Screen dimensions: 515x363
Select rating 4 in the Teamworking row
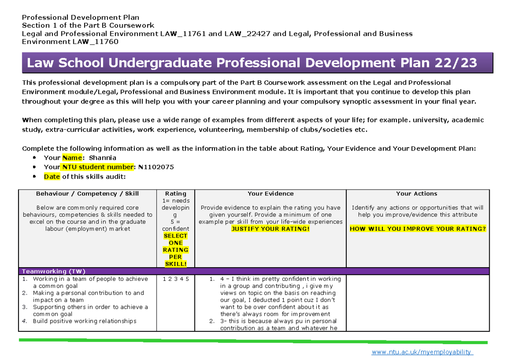[x=182, y=279]
